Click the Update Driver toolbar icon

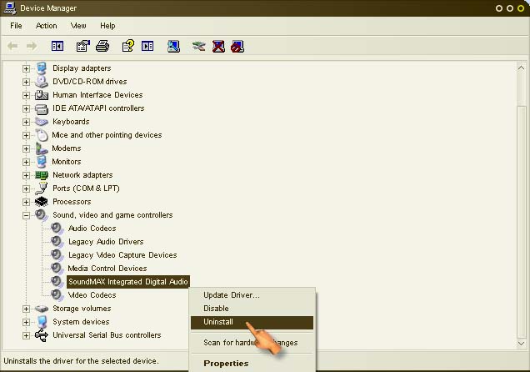click(x=198, y=46)
